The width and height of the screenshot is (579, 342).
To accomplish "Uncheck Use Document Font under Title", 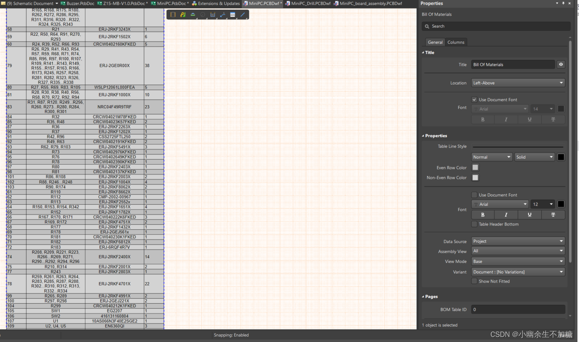I will tap(474, 100).
